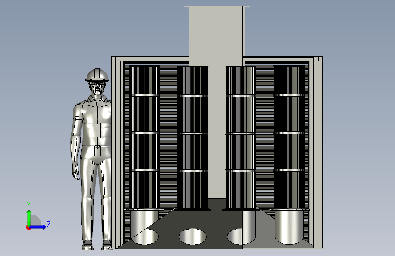
Task: Pick the leftmost filter cartridge
Action: 144,137
